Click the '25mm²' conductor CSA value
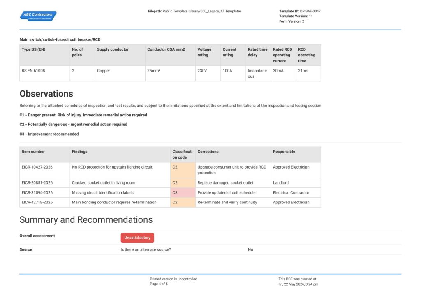 click(x=154, y=71)
